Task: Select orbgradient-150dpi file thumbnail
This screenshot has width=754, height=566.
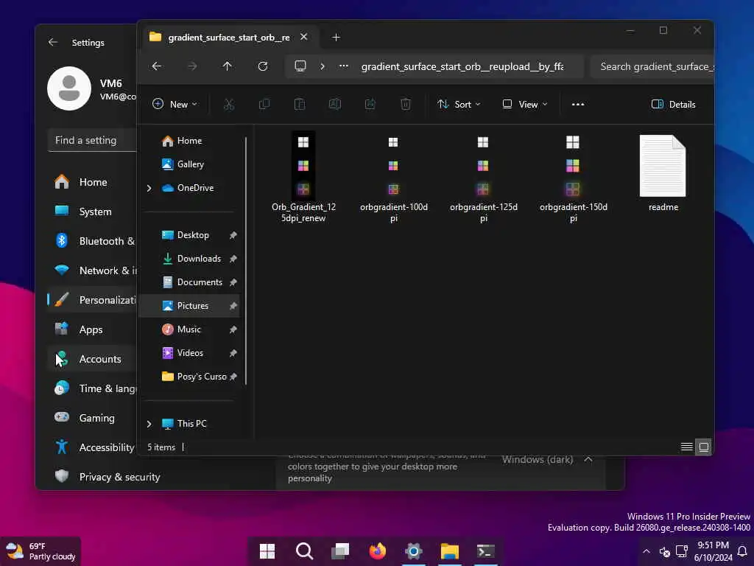Action: click(x=573, y=166)
